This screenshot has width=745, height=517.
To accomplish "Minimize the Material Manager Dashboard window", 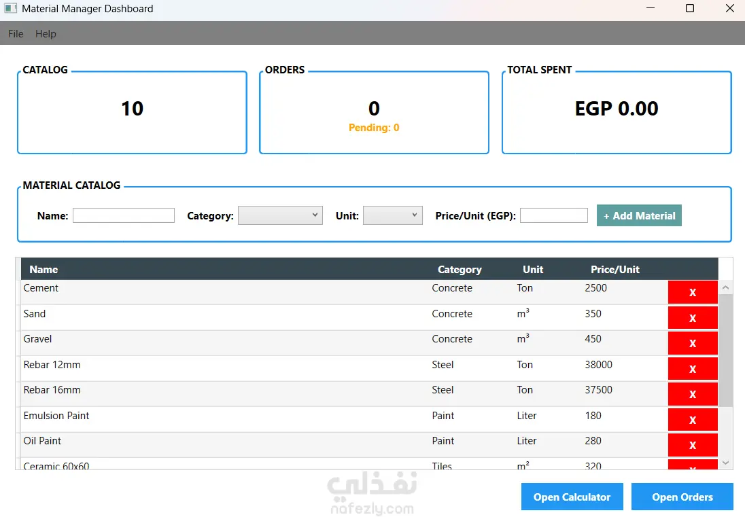I will click(651, 8).
